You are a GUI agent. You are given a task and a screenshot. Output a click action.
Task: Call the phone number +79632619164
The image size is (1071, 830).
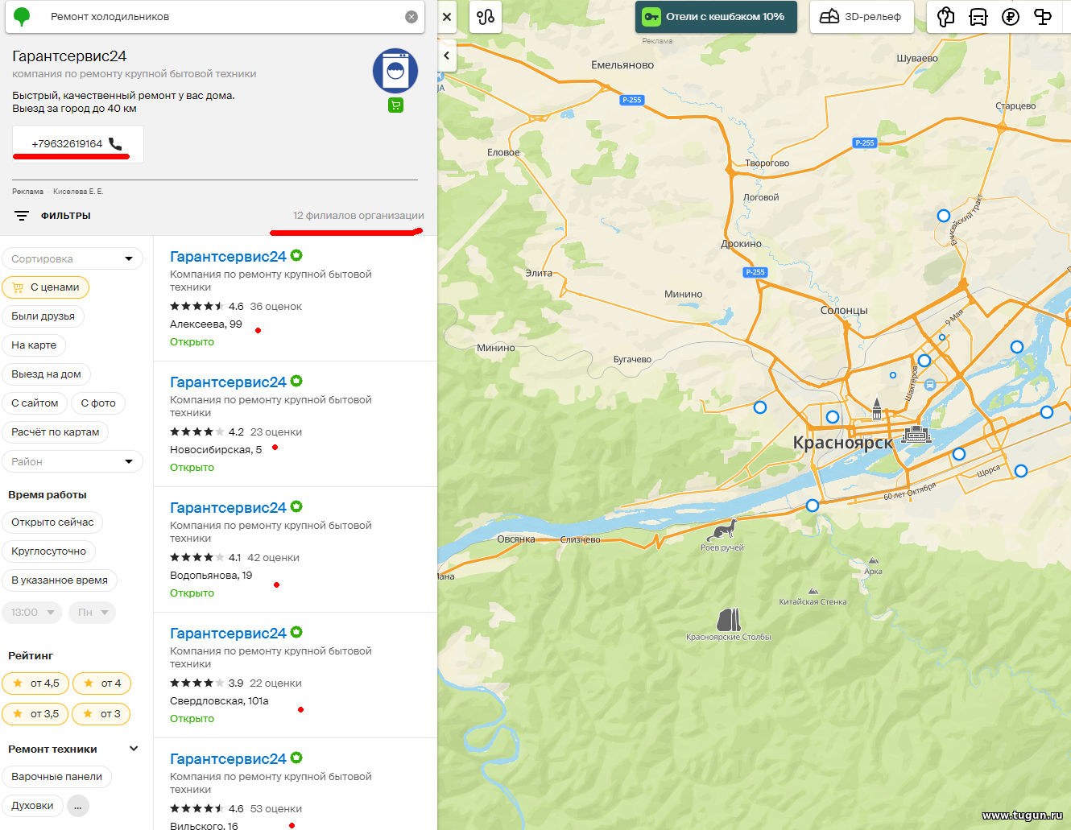[x=78, y=144]
